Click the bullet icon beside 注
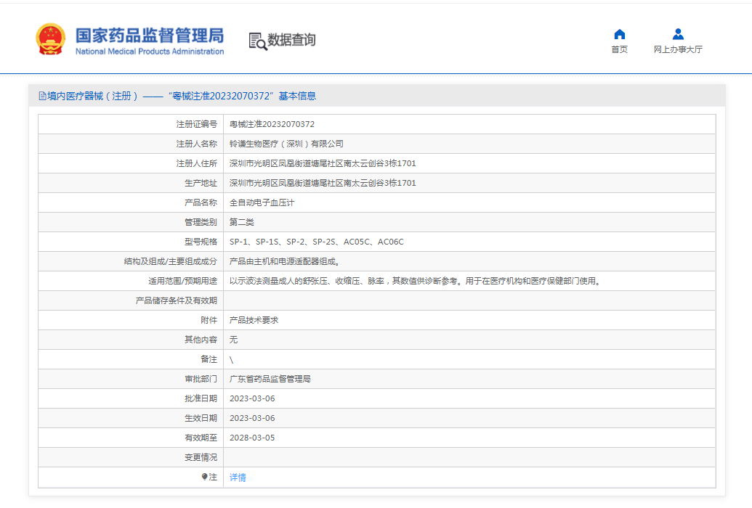The image size is (752, 508). (205, 477)
